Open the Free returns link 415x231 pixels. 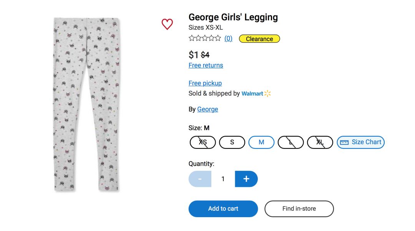point(206,65)
